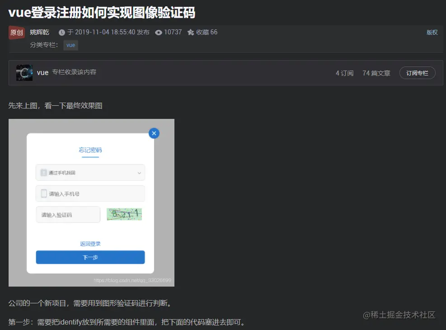The image size is (446, 330).
Task: Click the 公司的一个新项目 paragraph
Action: coord(91,303)
